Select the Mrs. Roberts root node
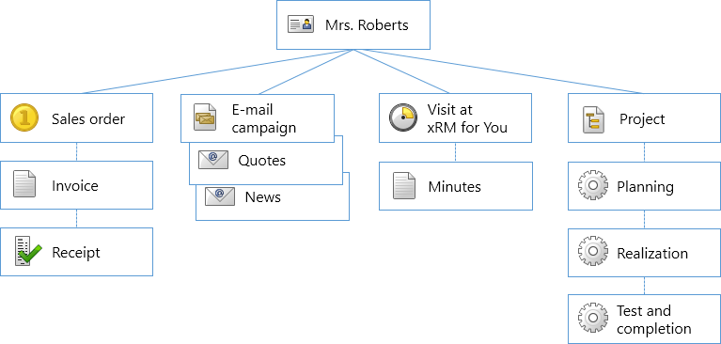 pos(353,24)
